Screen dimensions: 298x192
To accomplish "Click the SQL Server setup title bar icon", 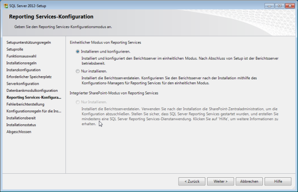I will 5,5.
